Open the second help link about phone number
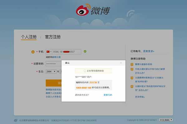This screenshot has height=124, width=187. click(x=150, y=71)
